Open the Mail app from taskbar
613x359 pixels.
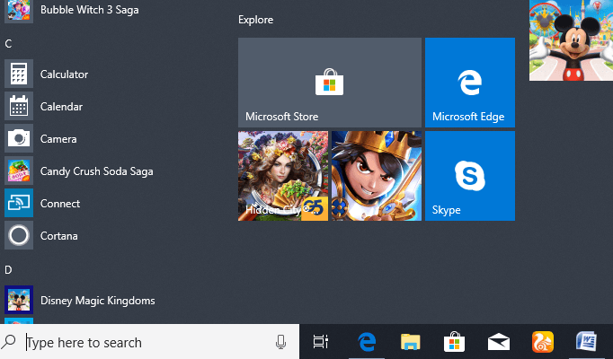pos(499,342)
